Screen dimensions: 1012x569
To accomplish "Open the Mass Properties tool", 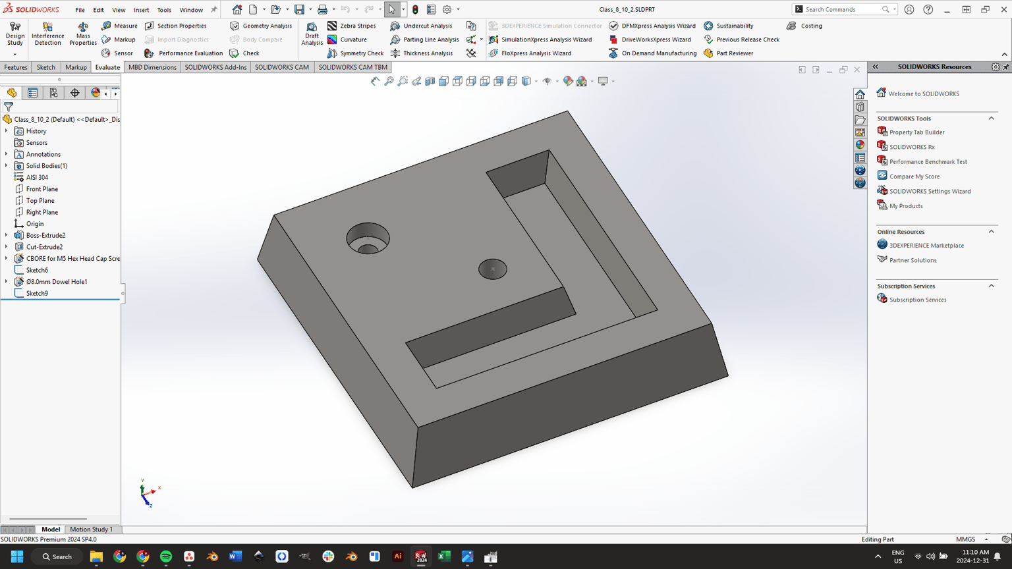I will (82, 34).
